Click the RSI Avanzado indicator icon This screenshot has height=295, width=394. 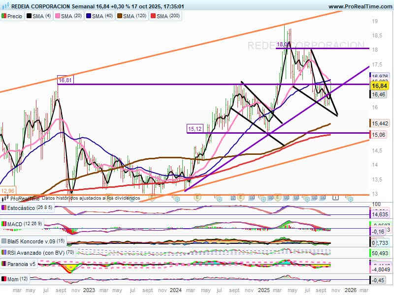[4, 252]
